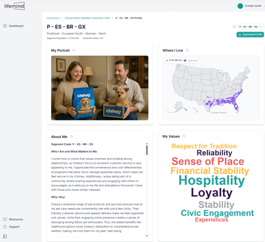The image size is (265, 242).
Task: Open the Resources sidebar item
Action: [x=13, y=219]
